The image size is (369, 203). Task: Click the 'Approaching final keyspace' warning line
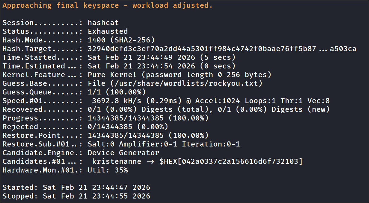(108, 5)
